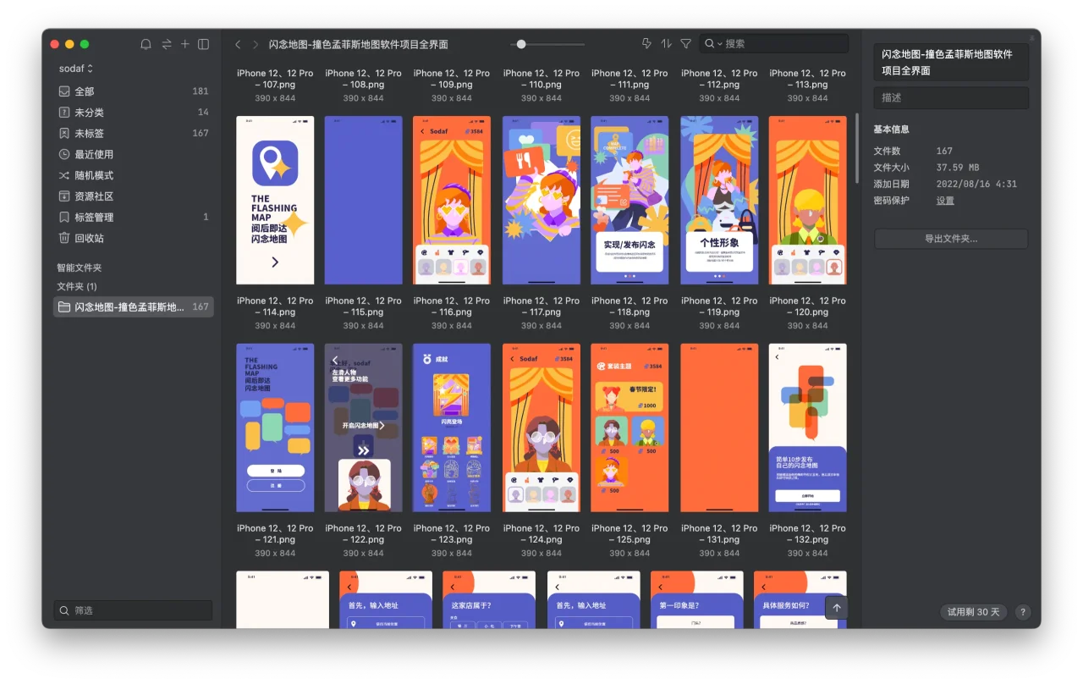
Task: Click the 最近使用 clock icon
Action: pyautogui.click(x=64, y=154)
